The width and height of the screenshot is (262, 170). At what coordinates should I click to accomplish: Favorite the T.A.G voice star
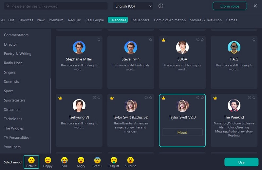tap(254, 39)
